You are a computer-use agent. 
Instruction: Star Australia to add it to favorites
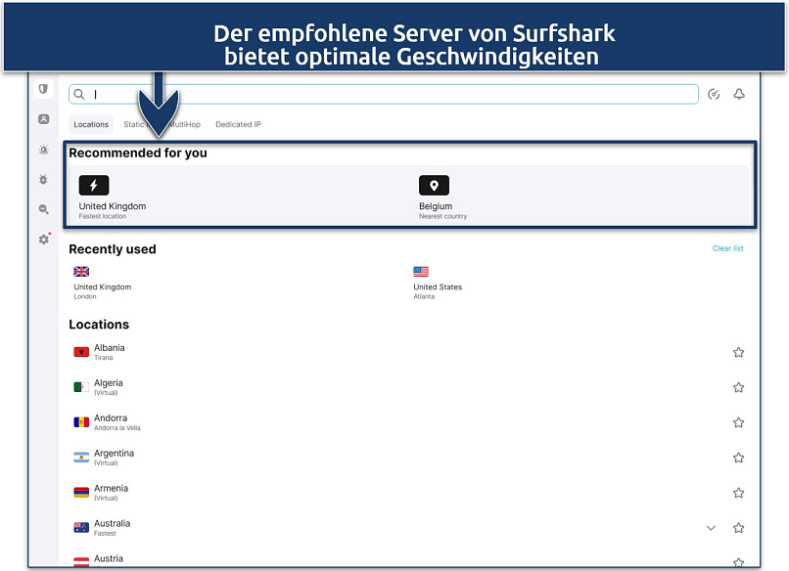pyautogui.click(x=739, y=527)
